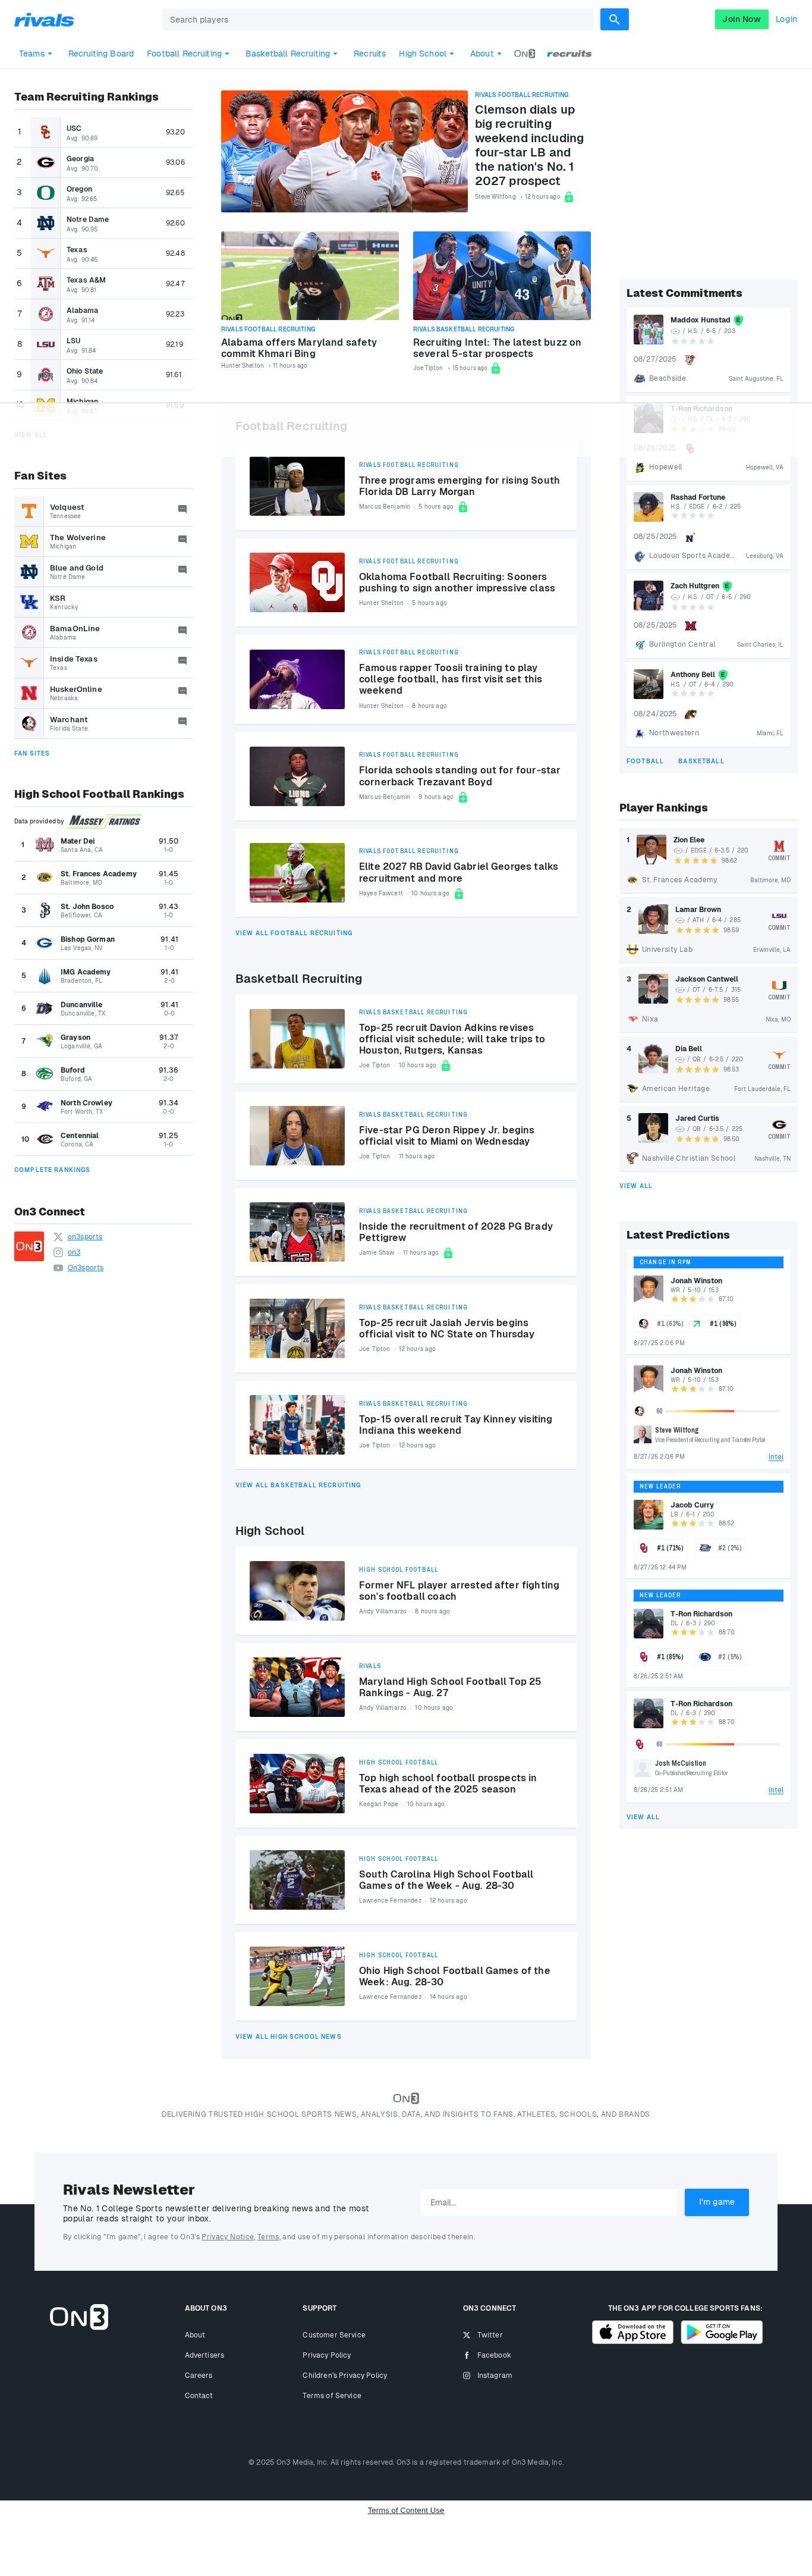This screenshot has height=2576, width=812.
Task: Open BamaOnLine message board icon
Action: click(182, 630)
